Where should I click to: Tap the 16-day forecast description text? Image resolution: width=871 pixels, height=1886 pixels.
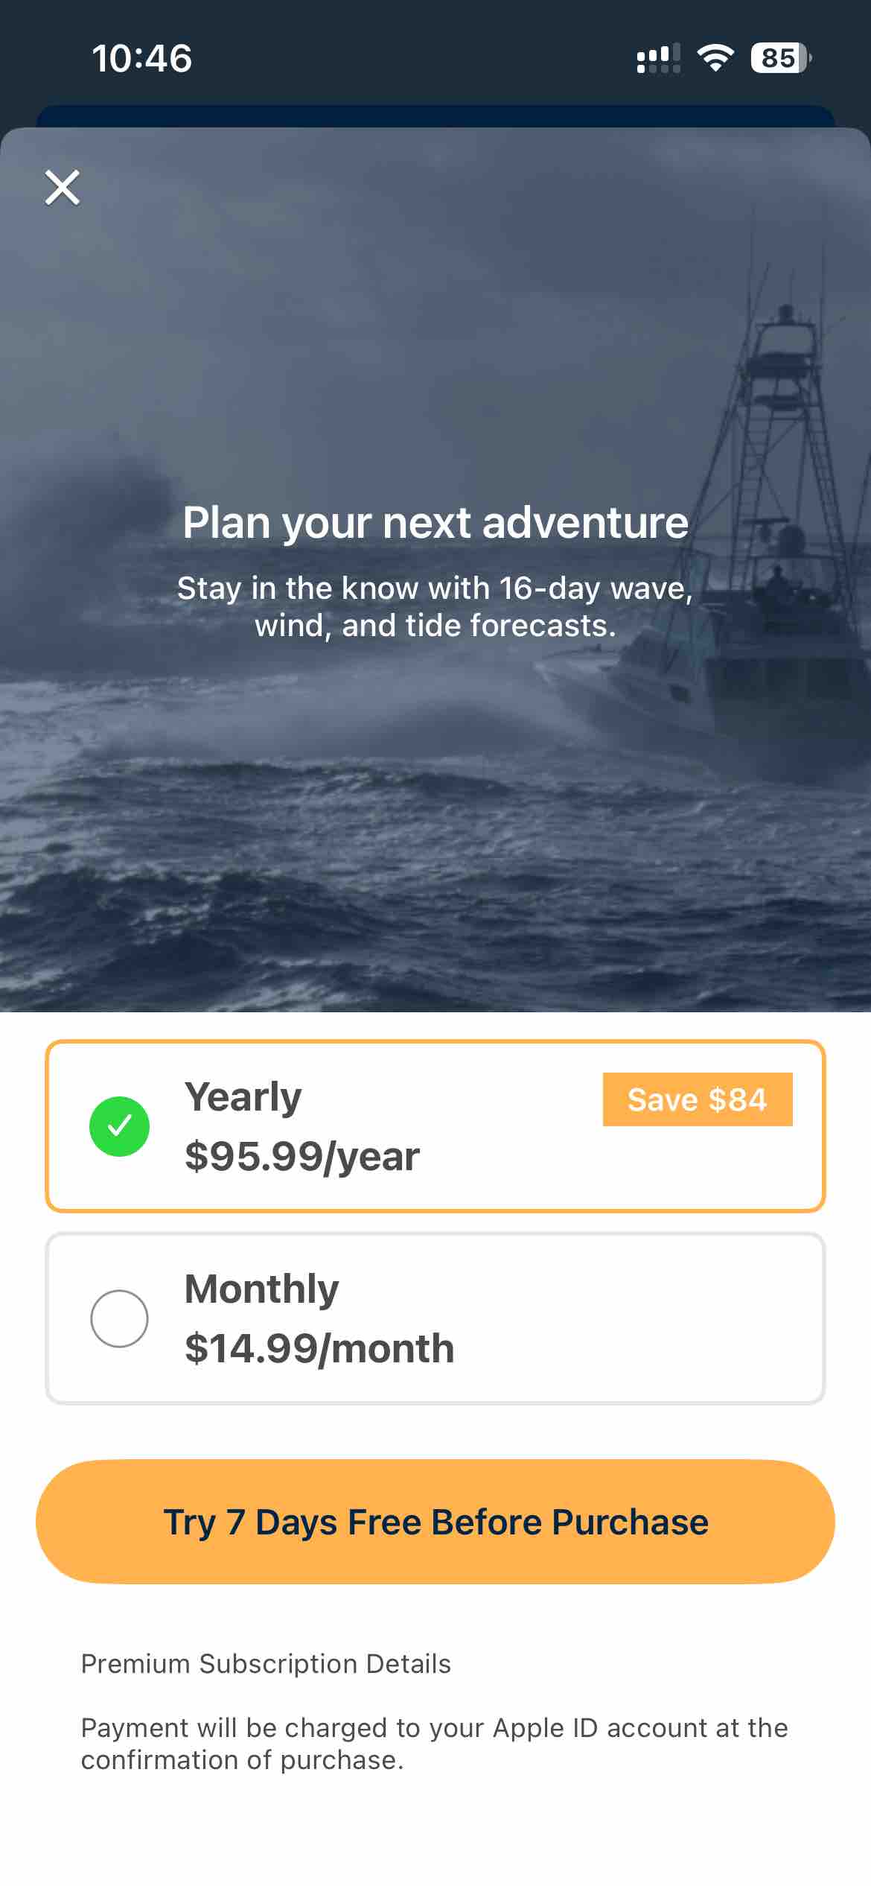click(435, 606)
